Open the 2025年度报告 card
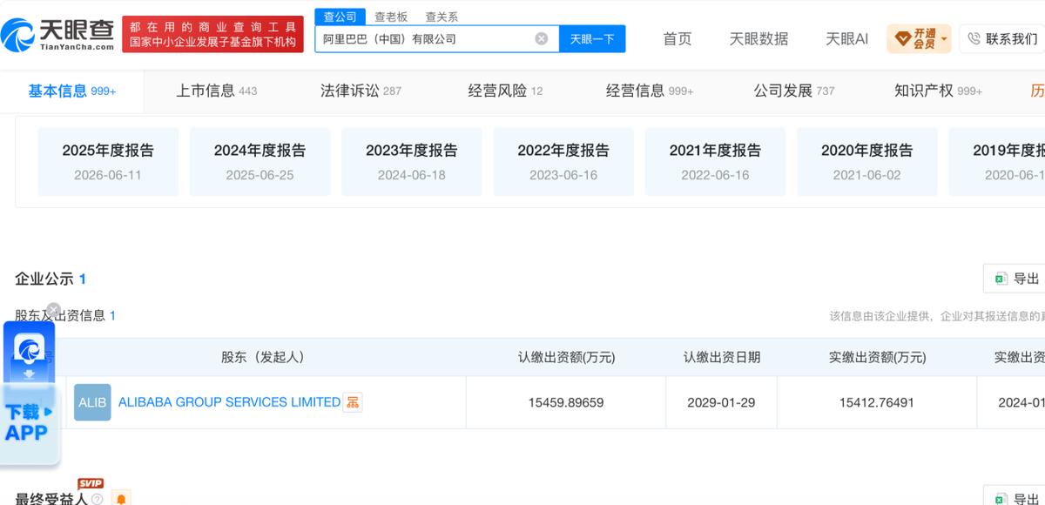1045x505 pixels. tap(108, 162)
